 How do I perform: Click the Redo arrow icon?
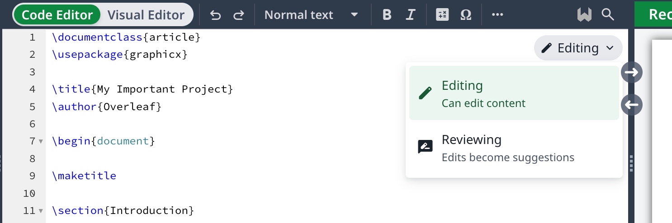(239, 15)
